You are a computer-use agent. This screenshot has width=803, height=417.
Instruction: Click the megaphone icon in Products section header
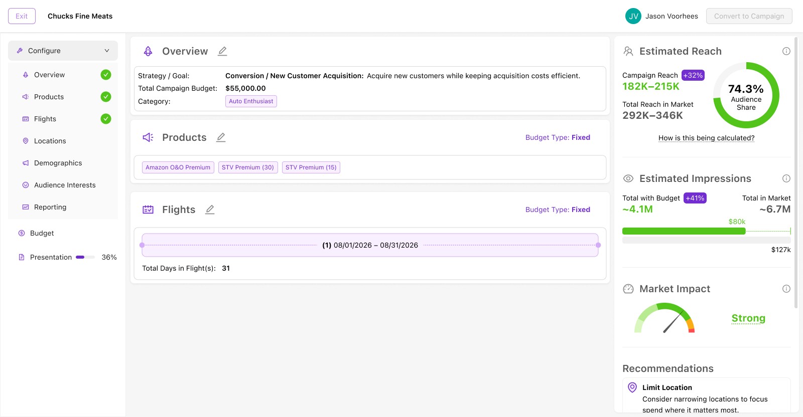[x=148, y=137]
